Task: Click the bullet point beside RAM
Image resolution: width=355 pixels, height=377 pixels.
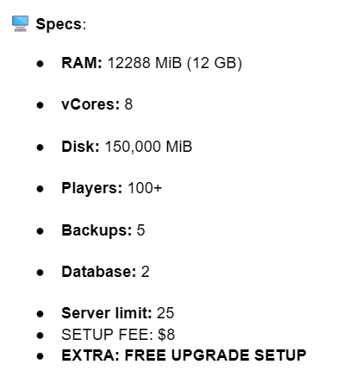Action: 40,64
